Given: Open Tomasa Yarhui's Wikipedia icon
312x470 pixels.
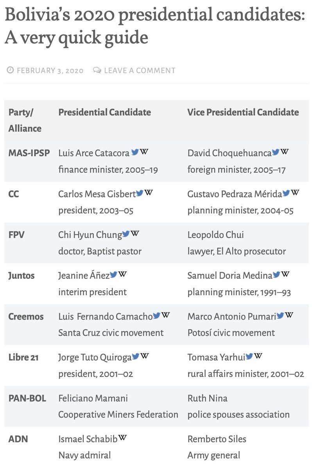Looking at the screenshot, I should pyautogui.click(x=258, y=356).
